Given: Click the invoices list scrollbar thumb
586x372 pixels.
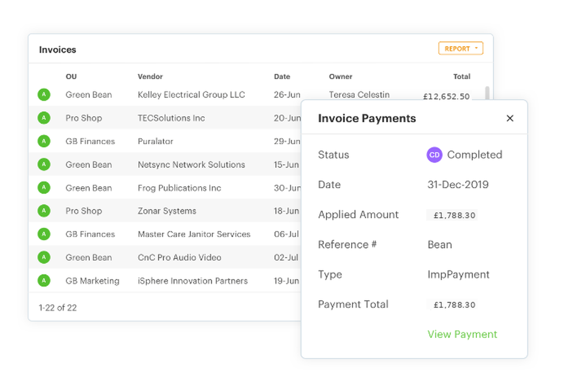Looking at the screenshot, I should [487, 93].
